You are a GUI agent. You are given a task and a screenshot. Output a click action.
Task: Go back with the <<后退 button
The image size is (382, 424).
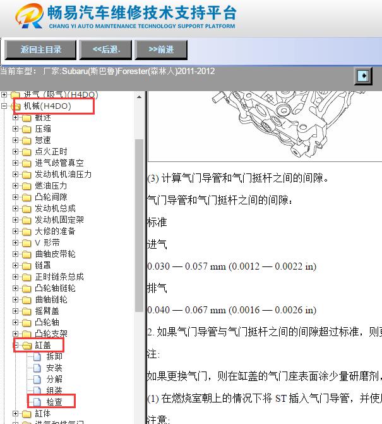[105, 49]
